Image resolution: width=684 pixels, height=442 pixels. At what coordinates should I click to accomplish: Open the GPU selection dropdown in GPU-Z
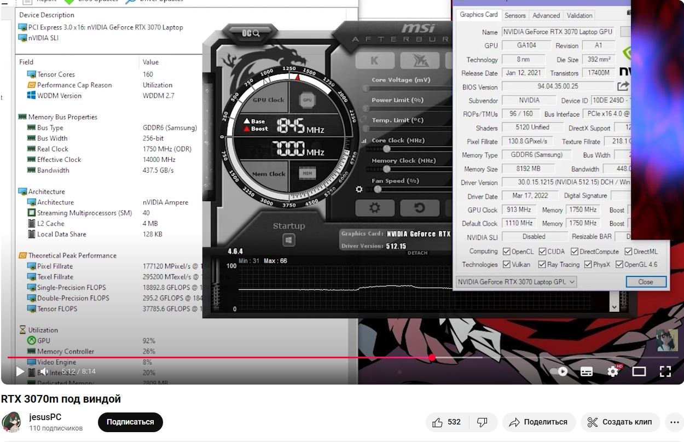coord(516,282)
